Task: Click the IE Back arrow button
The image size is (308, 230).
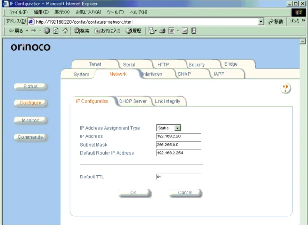Action: 16,31
